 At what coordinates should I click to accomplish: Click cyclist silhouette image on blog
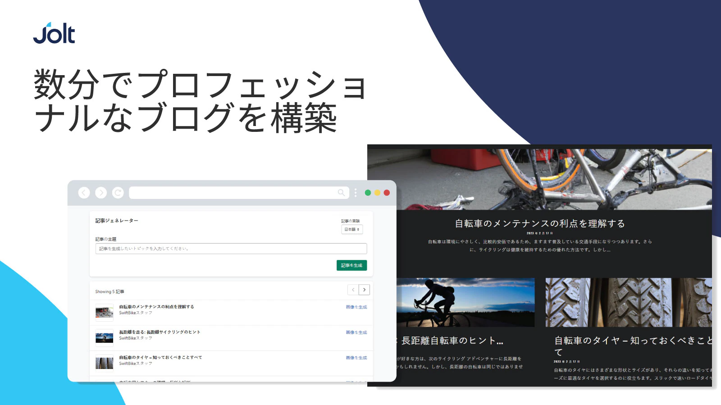pos(465,302)
